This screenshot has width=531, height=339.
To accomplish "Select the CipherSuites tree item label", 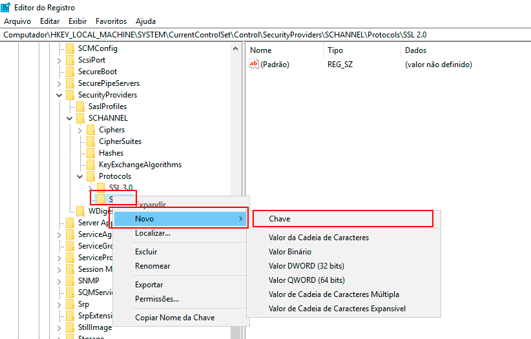I will click(120, 141).
